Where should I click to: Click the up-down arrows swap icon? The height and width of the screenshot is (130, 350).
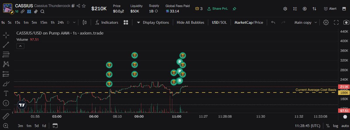pyautogui.click(x=314, y=9)
